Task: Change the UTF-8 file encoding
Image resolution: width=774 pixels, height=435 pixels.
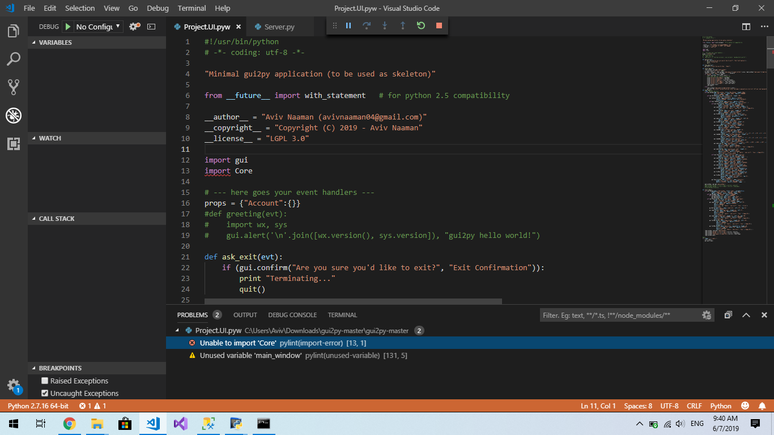Action: (669, 406)
